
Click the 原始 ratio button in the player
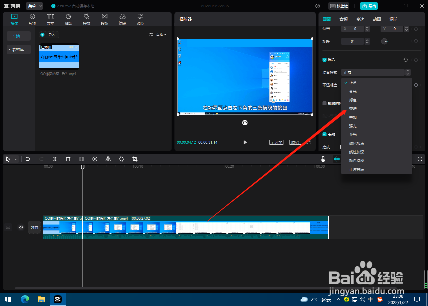295,142
